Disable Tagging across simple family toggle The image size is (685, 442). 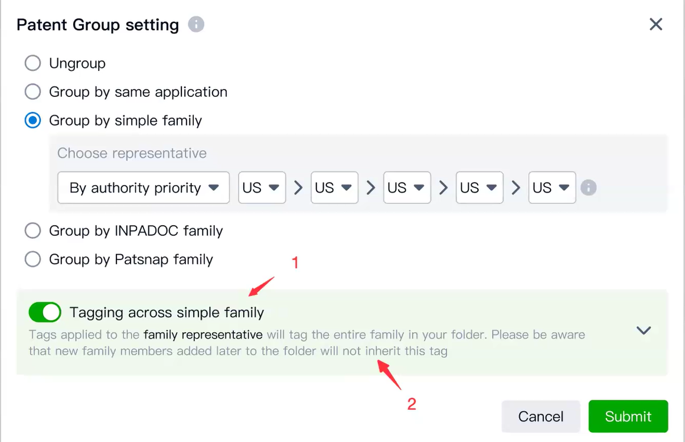pos(45,312)
